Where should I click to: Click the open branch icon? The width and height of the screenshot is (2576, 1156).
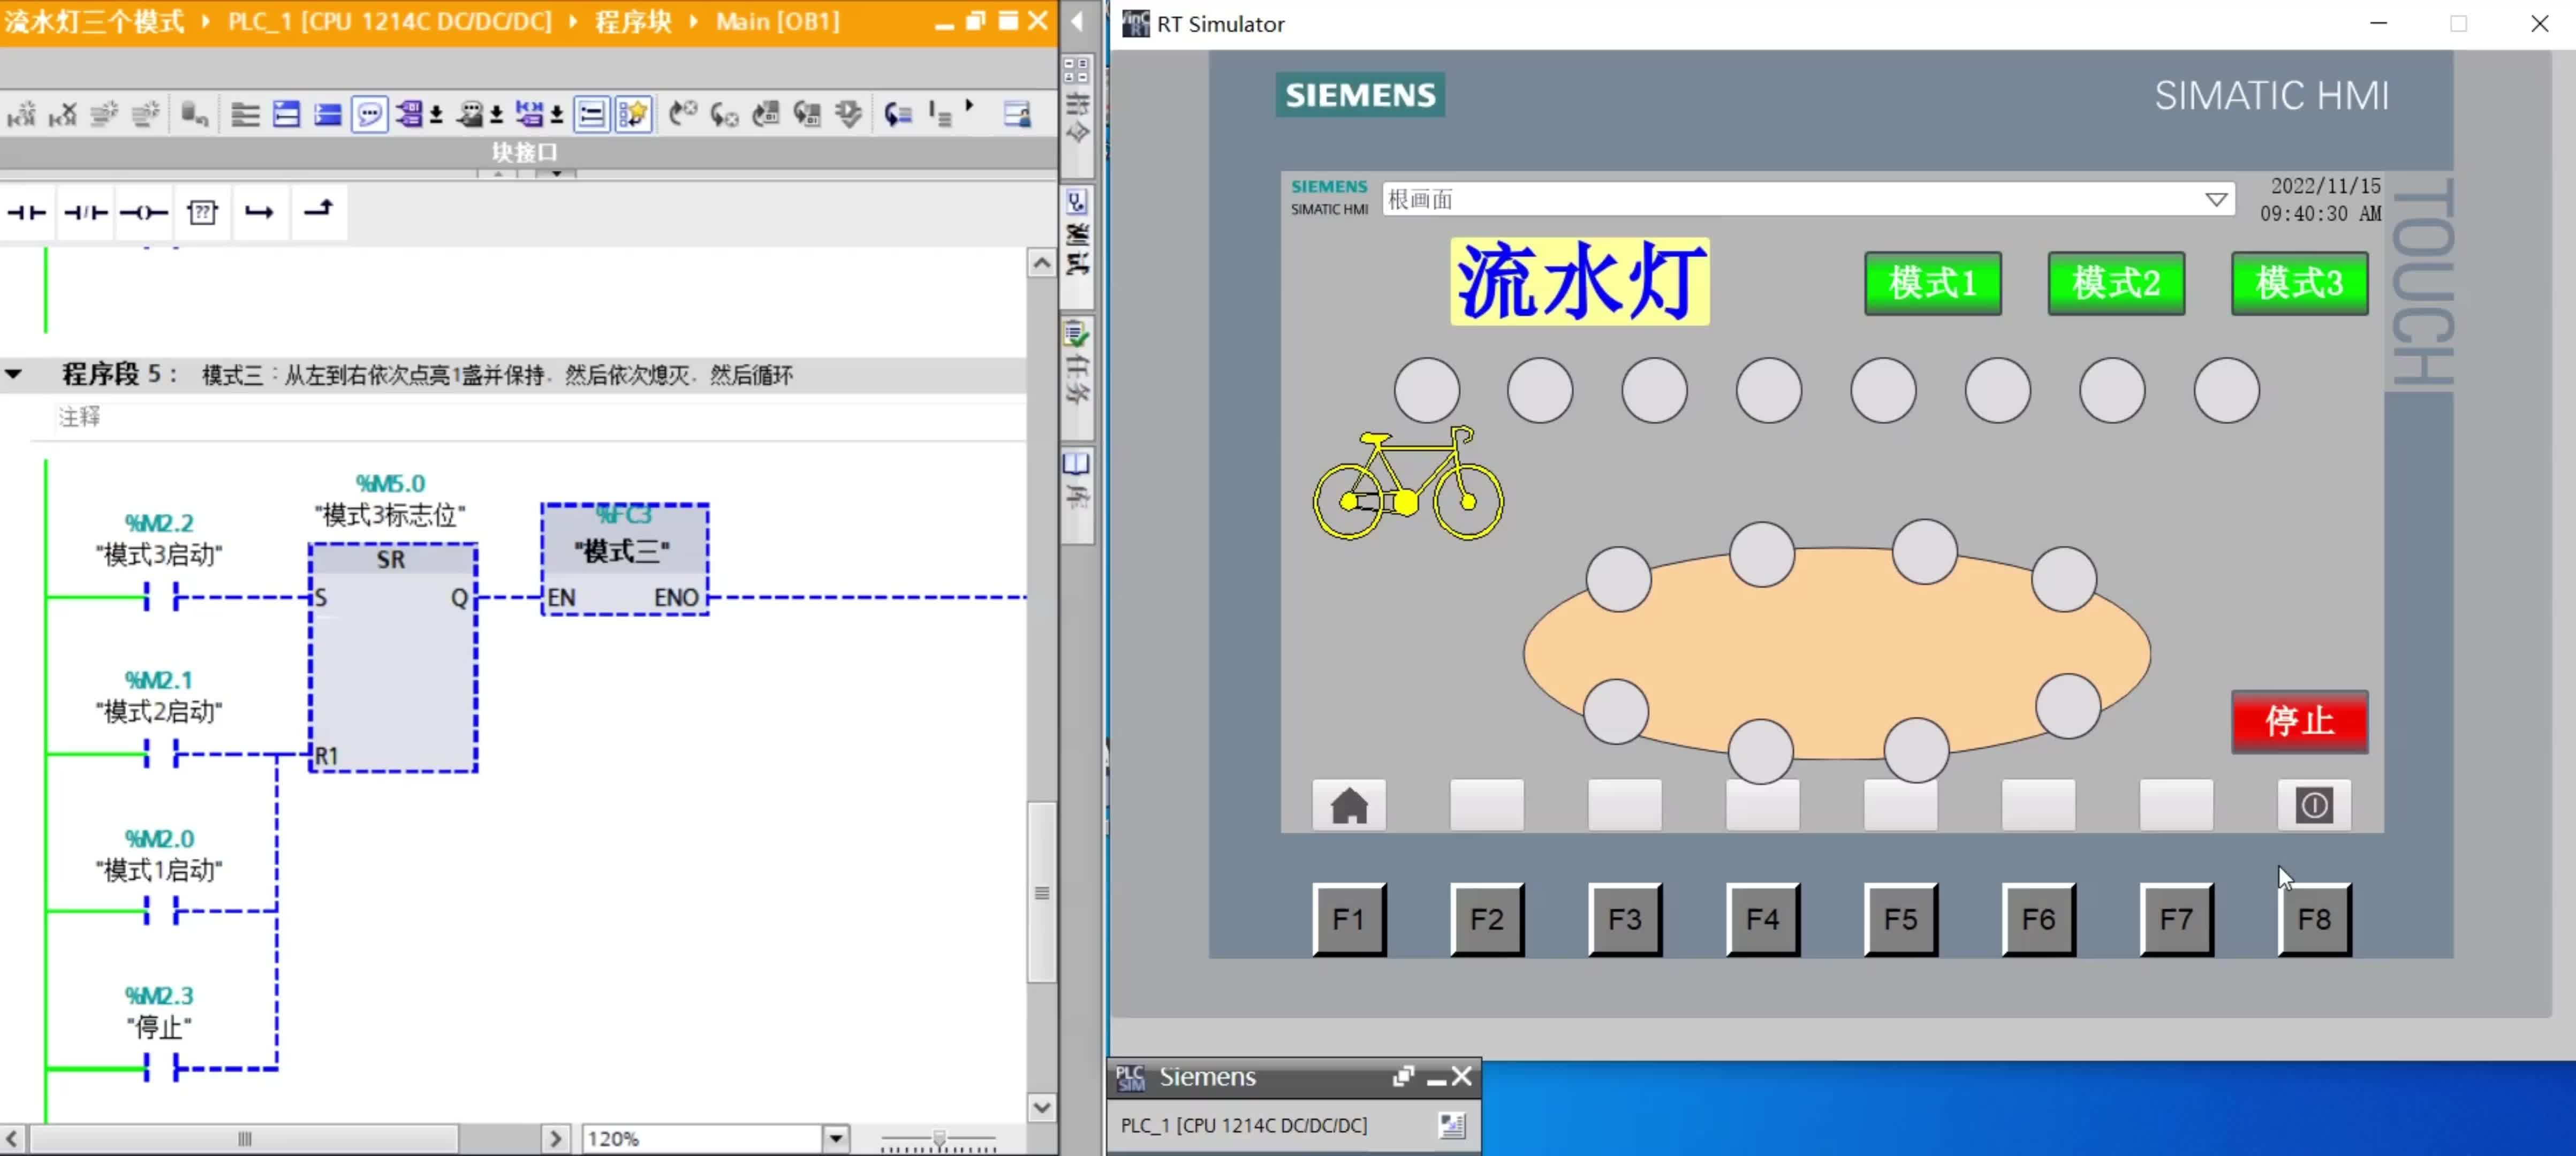pyautogui.click(x=260, y=212)
